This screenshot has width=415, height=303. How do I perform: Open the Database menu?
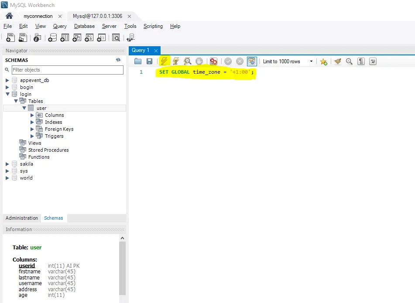pos(84,26)
